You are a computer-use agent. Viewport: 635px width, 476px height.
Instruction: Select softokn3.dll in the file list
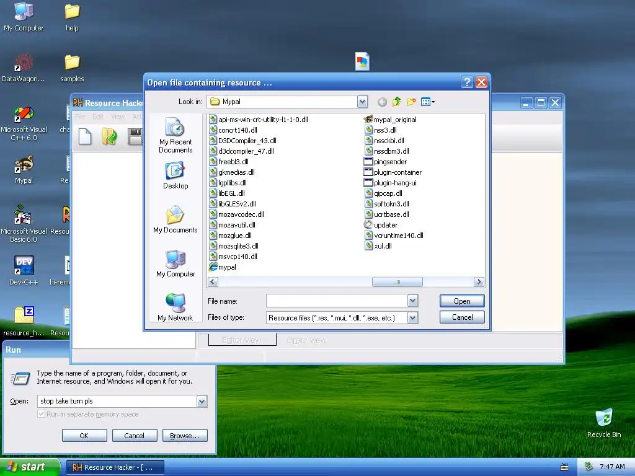coord(387,203)
